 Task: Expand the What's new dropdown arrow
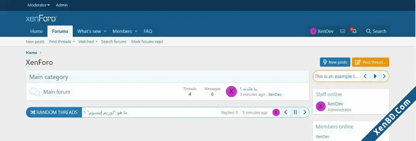105,31
